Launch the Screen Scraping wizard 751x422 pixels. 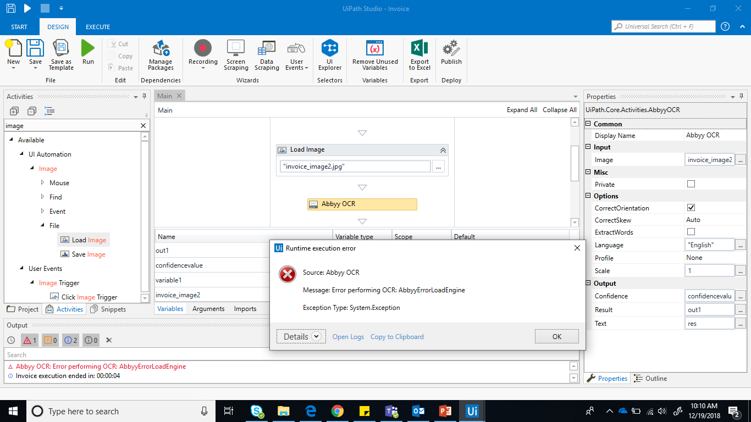(x=236, y=55)
